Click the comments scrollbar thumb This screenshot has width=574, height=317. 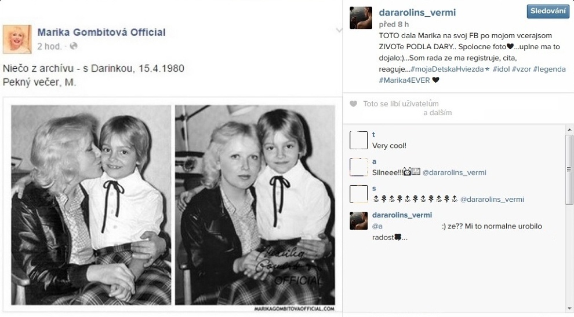(569, 169)
